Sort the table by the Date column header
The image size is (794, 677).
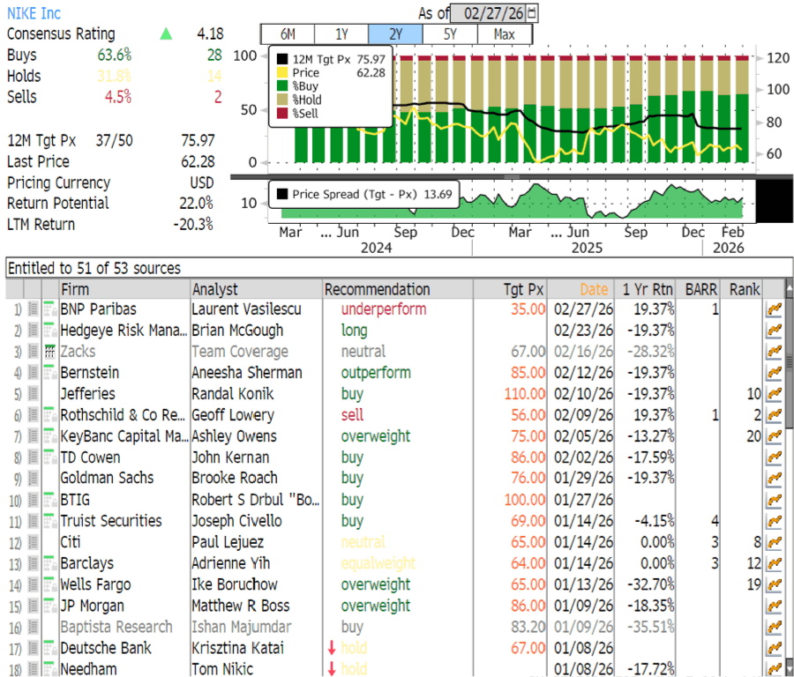coord(593,289)
